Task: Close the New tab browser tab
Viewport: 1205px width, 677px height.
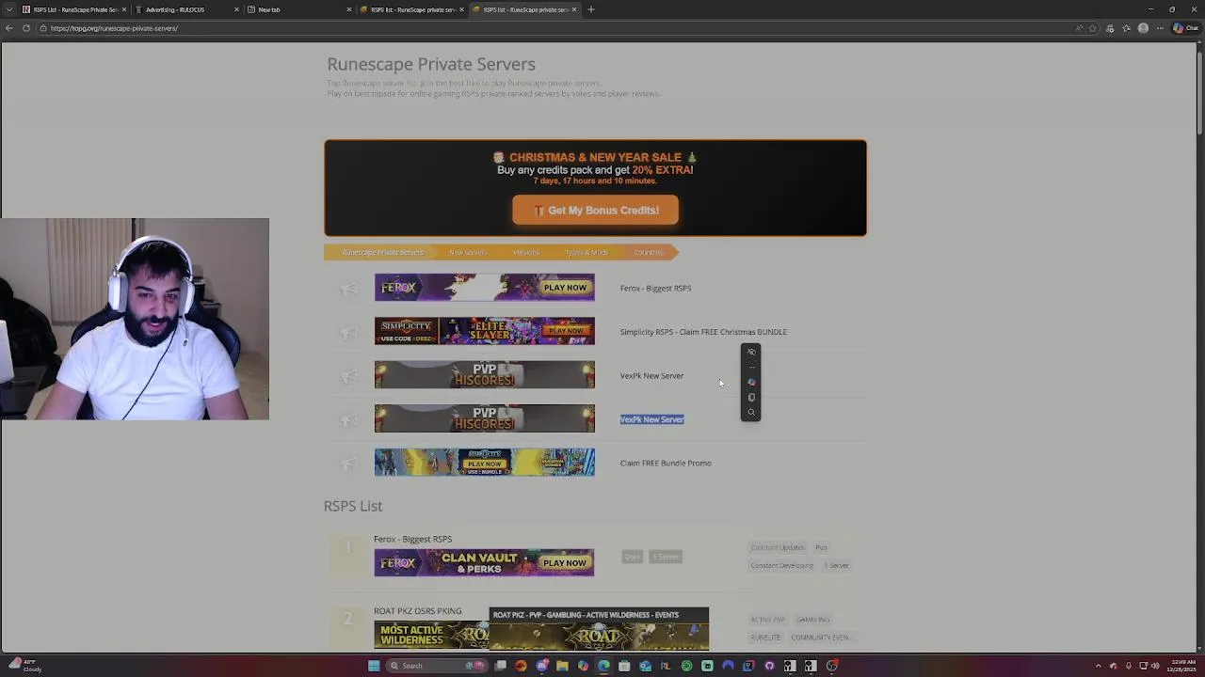Action: [348, 9]
